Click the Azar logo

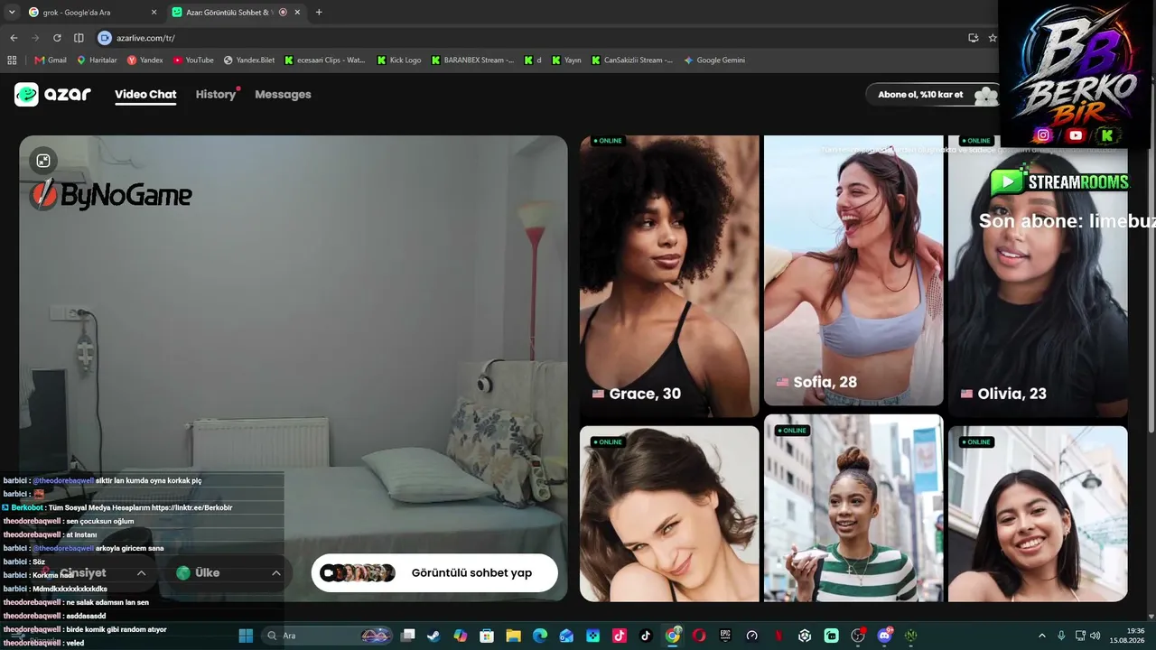52,95
